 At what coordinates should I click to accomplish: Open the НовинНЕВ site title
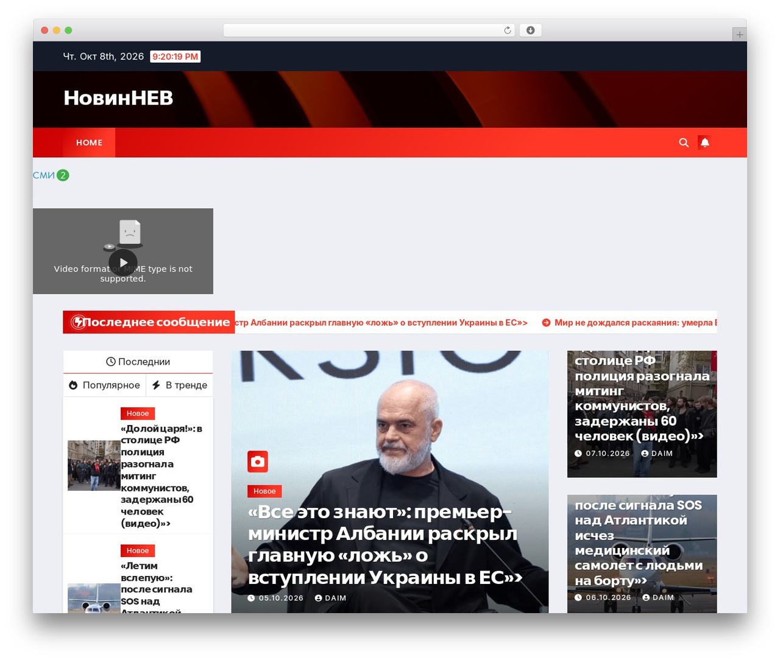(x=118, y=98)
